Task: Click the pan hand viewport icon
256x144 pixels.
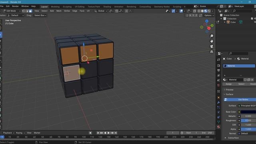Action: coord(212,41)
